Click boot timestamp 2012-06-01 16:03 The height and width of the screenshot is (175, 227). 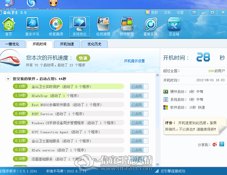[x=210, y=80]
